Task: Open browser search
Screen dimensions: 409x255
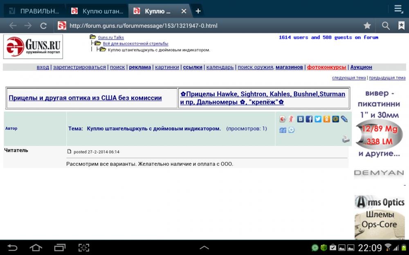Action: point(385,25)
